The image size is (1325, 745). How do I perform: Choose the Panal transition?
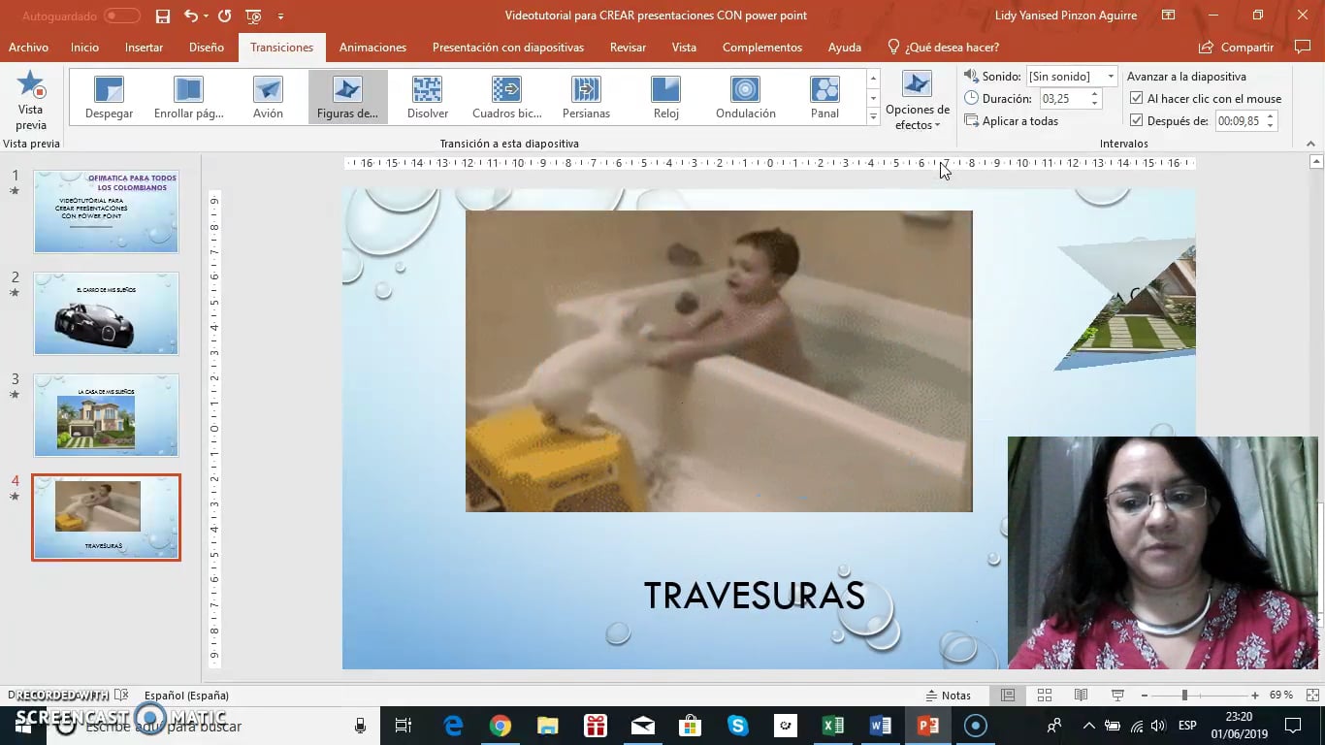click(x=824, y=97)
